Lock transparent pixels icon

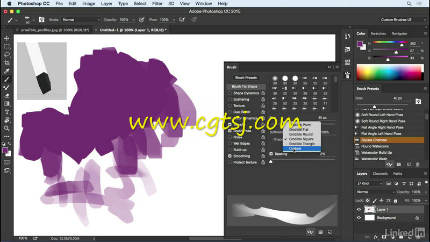pyautogui.click(x=368, y=201)
